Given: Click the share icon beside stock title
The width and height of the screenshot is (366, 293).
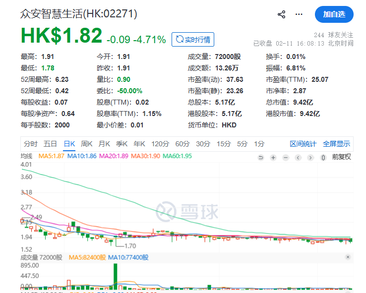Looking at the screenshot, I should (x=282, y=14).
